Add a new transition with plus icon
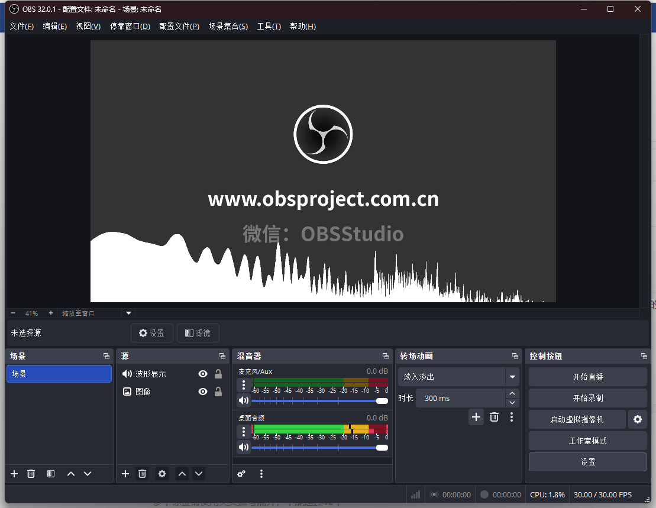The image size is (656, 508). pos(476,417)
